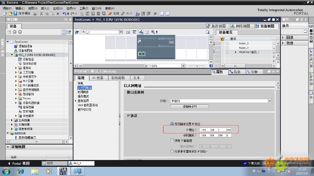Open File Explorer from taskbar

pyautogui.click(x=35, y=171)
